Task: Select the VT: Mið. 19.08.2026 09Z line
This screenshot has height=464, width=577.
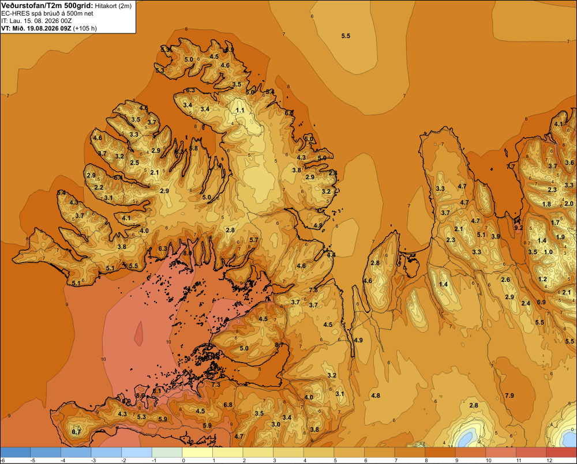Action: pos(36,28)
